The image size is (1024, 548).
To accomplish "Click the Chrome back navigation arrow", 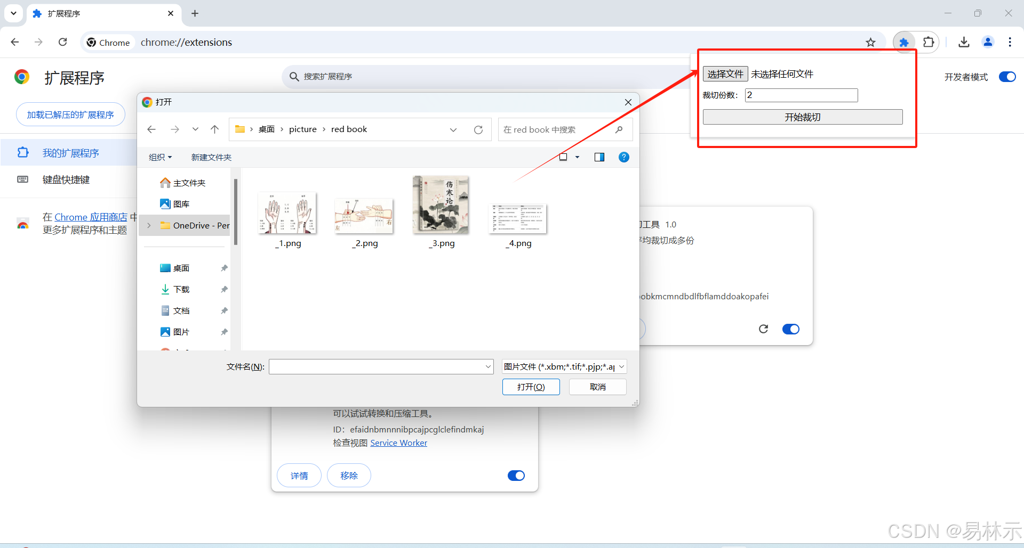I will point(15,42).
